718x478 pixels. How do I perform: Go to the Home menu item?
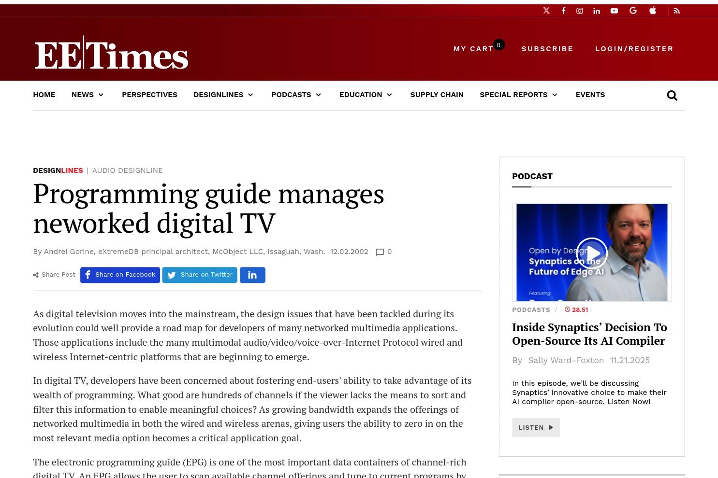point(44,95)
